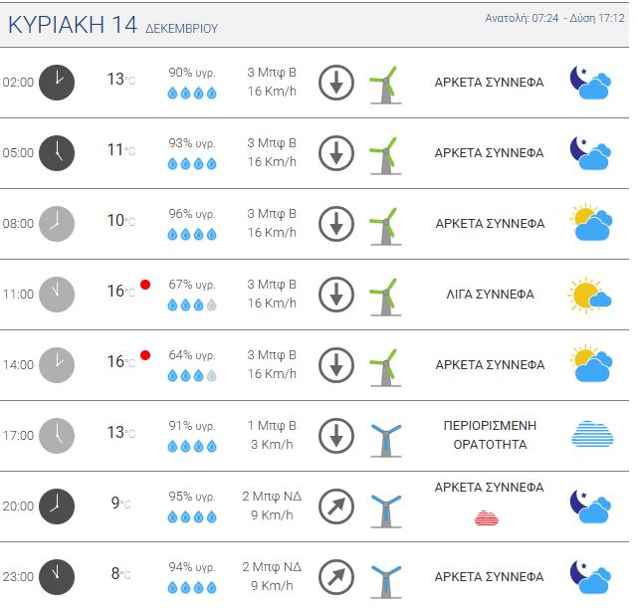
Task: Click the partly sunny cloud icon at 08:00
Action: coord(589,224)
